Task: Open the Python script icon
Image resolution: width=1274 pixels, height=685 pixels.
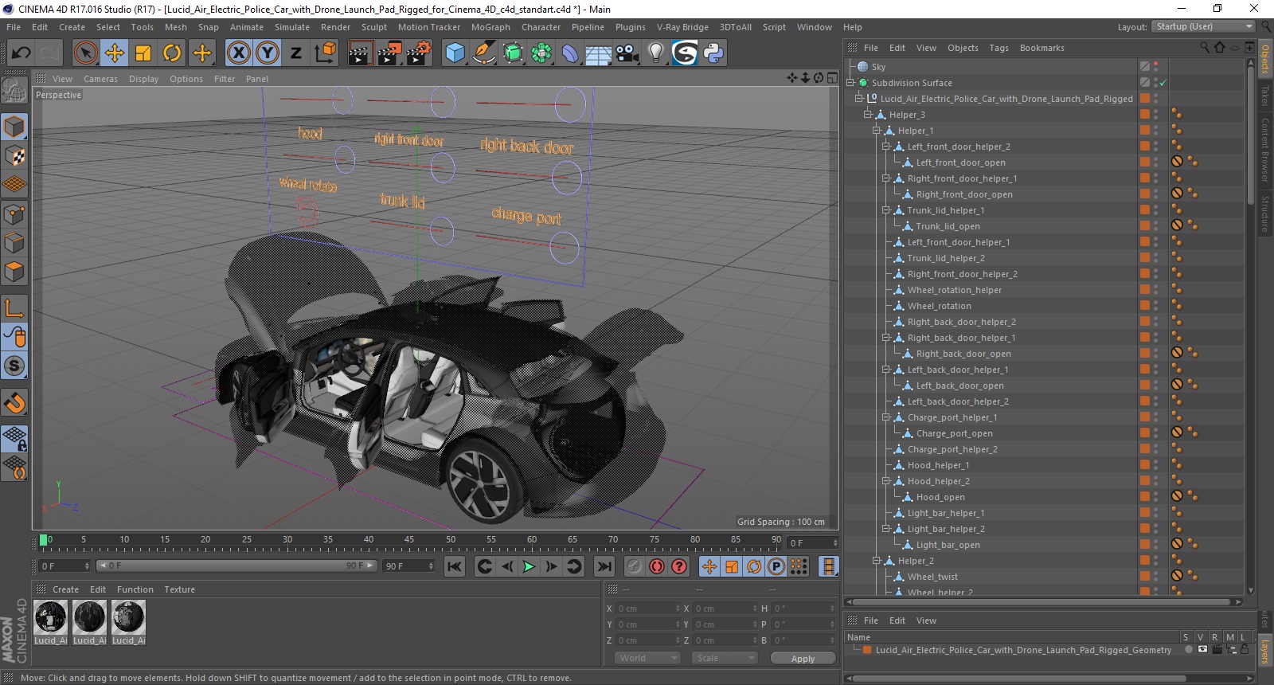Action: (713, 53)
